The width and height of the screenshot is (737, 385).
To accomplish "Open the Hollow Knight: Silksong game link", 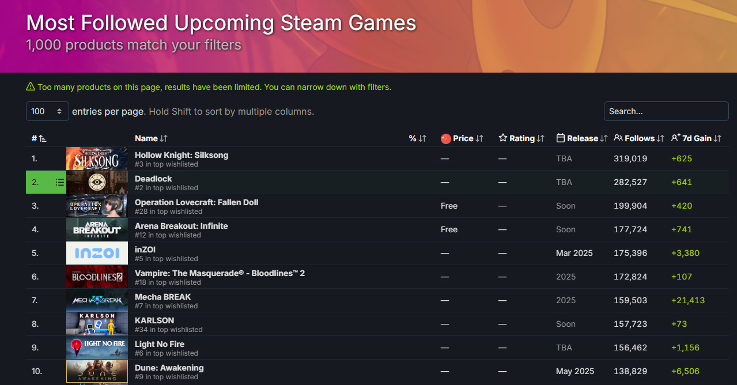I will tap(182, 155).
